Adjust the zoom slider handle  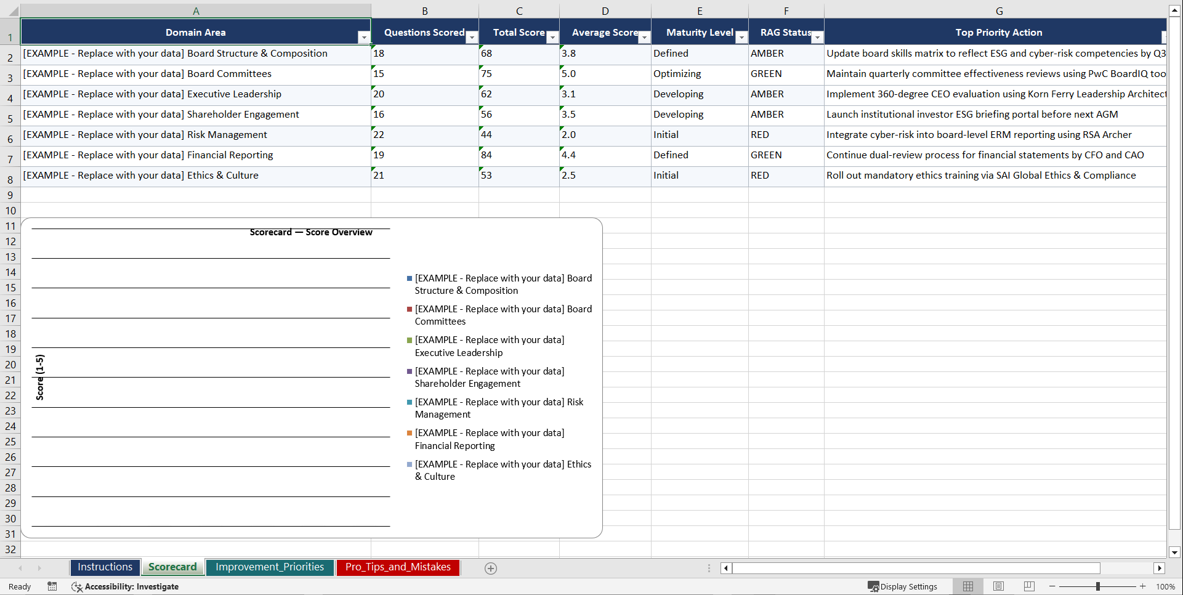(x=1098, y=586)
